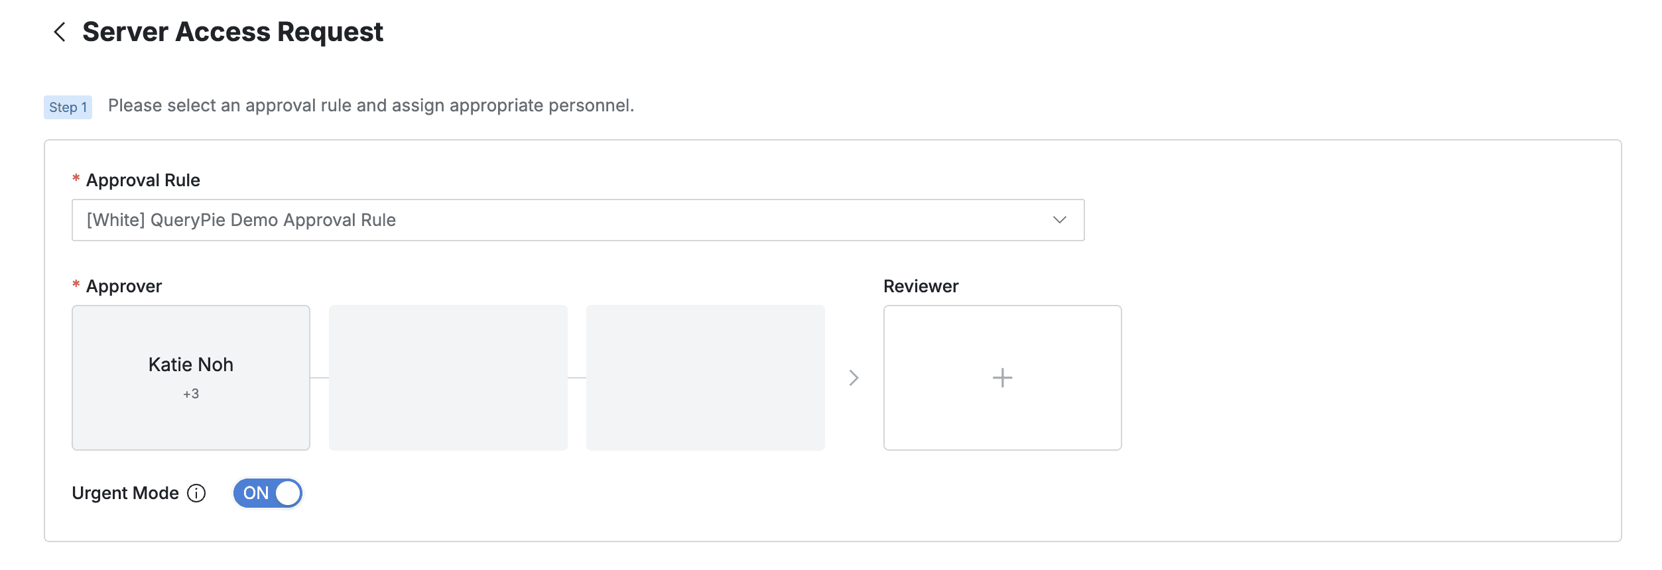Click the Urgent Mode info icon
1662x570 pixels.
click(196, 493)
